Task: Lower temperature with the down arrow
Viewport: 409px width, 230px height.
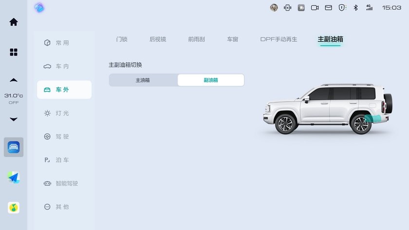Action: pyautogui.click(x=14, y=119)
